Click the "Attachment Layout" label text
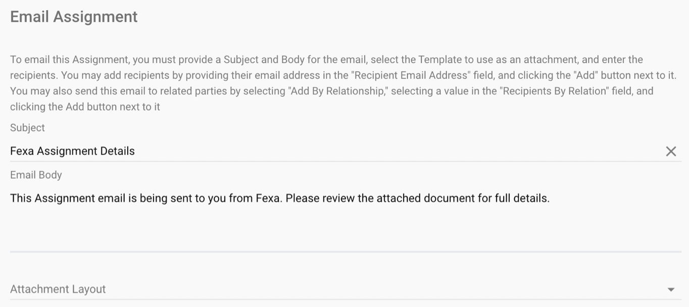 pyautogui.click(x=58, y=289)
